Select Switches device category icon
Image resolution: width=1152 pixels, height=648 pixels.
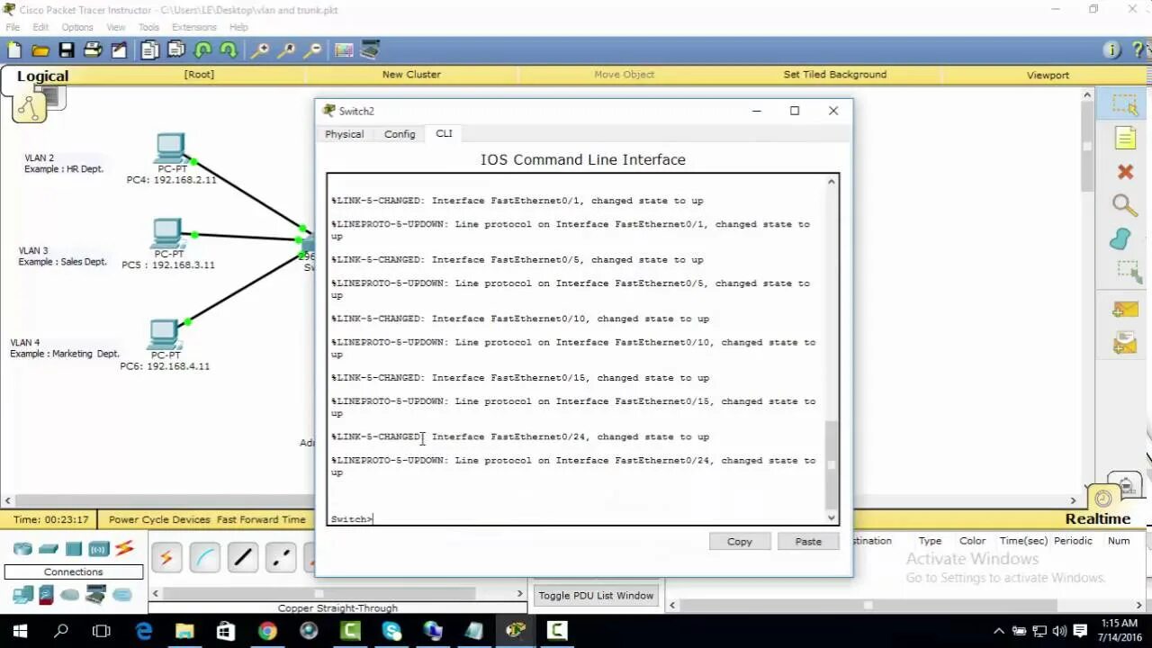(x=49, y=549)
